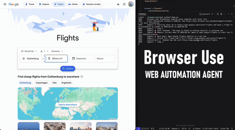Split the terminal
This screenshot has height=130, width=235.
[x=218, y=14]
